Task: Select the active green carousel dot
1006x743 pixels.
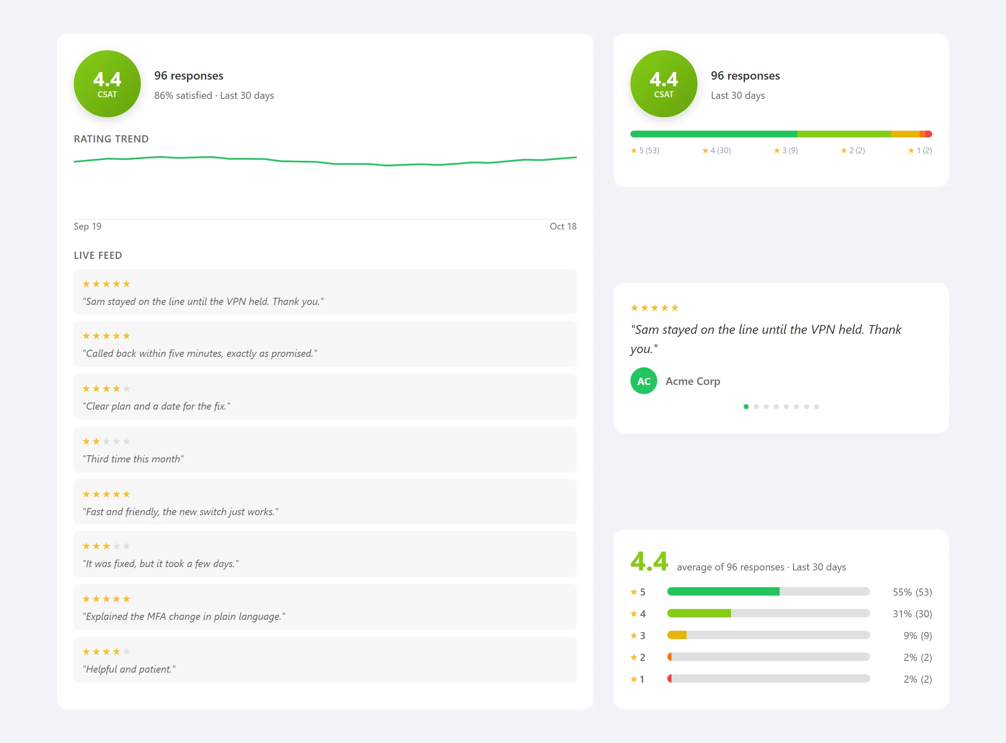Action: tap(746, 407)
